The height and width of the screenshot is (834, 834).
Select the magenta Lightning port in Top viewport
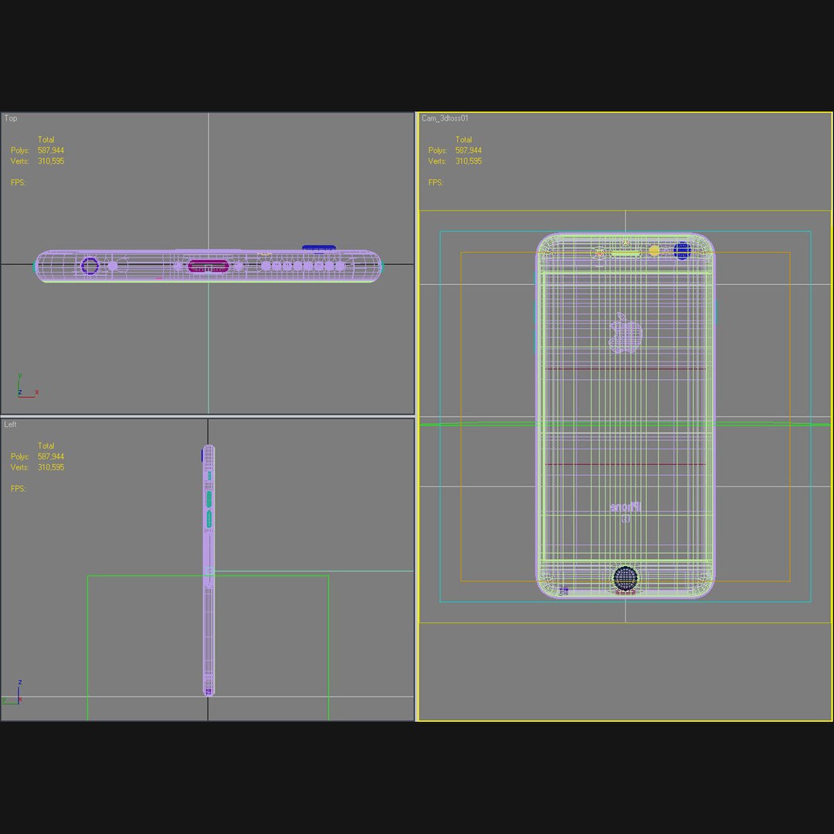pyautogui.click(x=208, y=266)
